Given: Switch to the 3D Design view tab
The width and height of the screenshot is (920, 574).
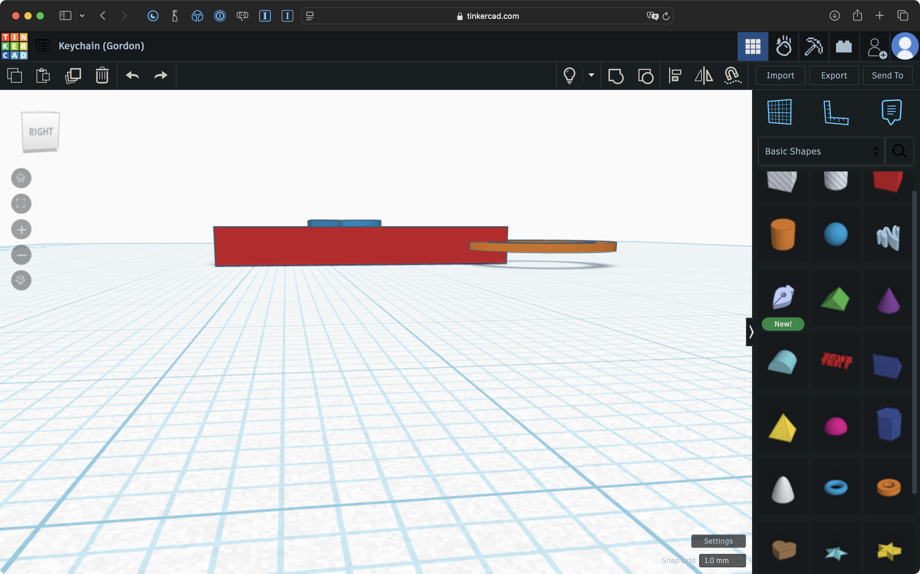Looking at the screenshot, I should coord(752,47).
